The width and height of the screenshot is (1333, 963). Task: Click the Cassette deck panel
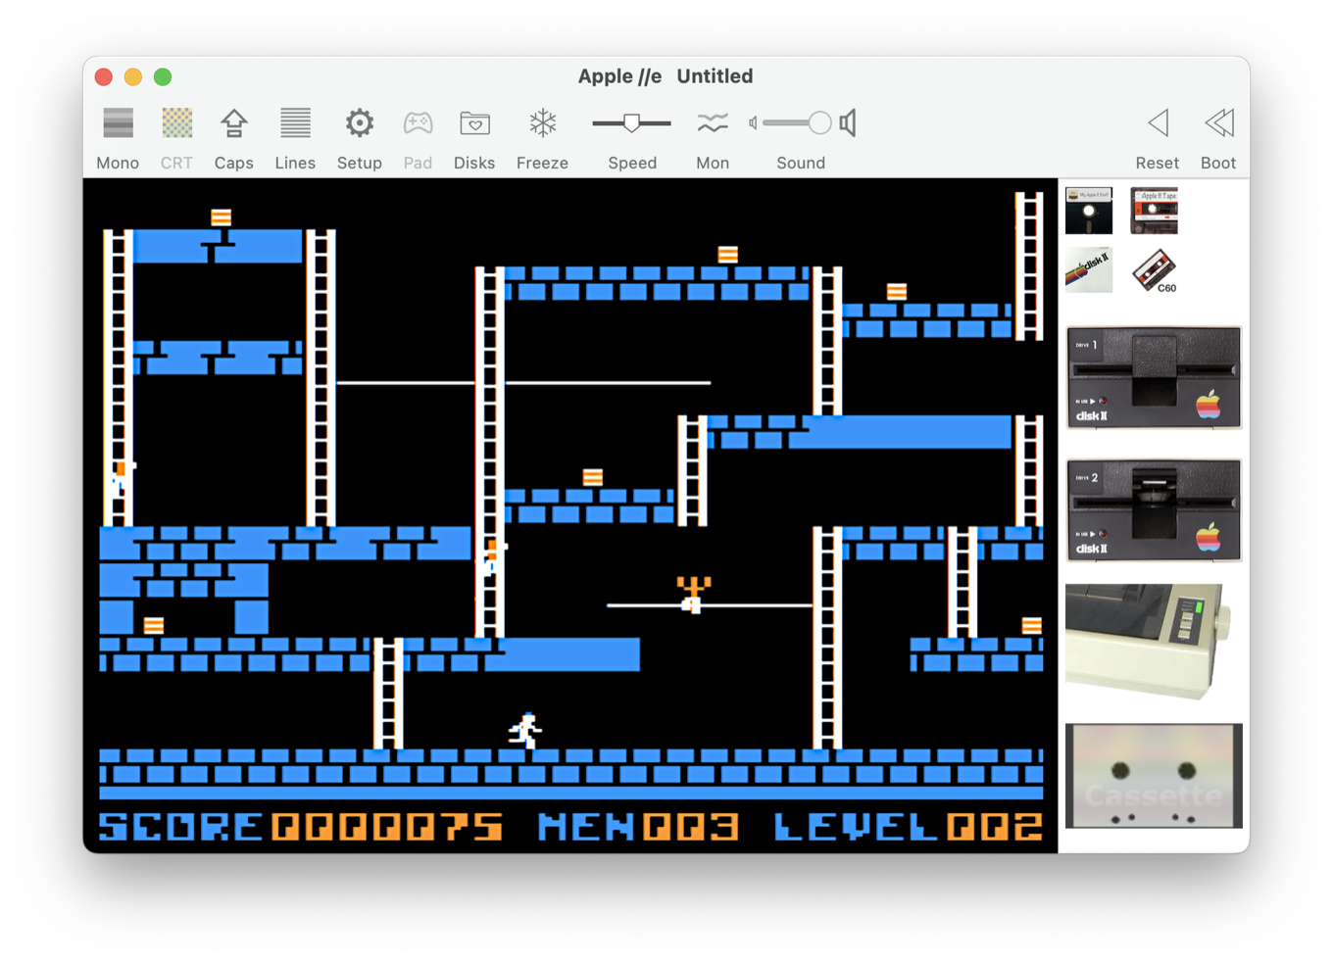coord(1154,776)
